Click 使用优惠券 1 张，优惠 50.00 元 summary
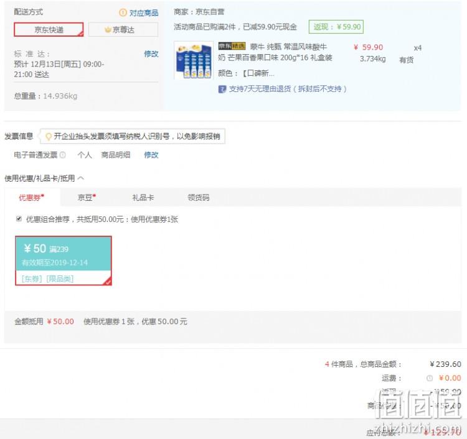The width and height of the screenshot is (467, 439). [x=135, y=321]
